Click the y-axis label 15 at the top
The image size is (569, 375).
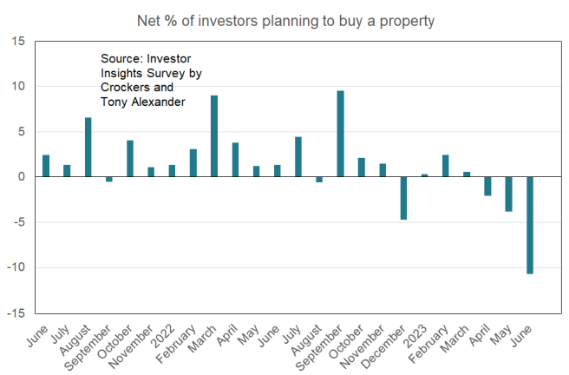coord(18,42)
